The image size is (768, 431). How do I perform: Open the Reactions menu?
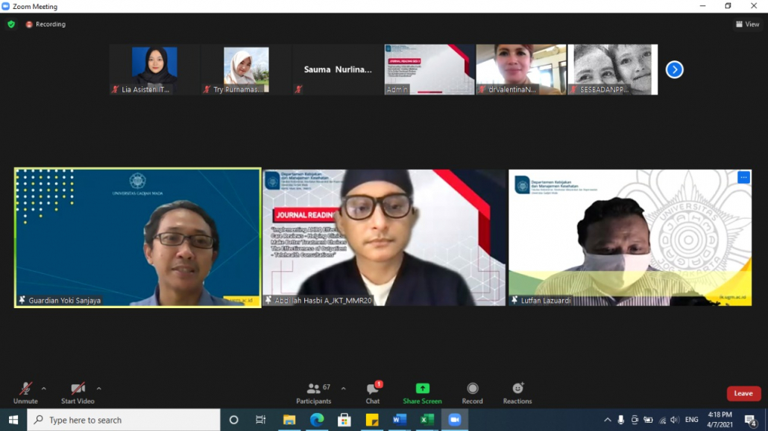tap(517, 392)
